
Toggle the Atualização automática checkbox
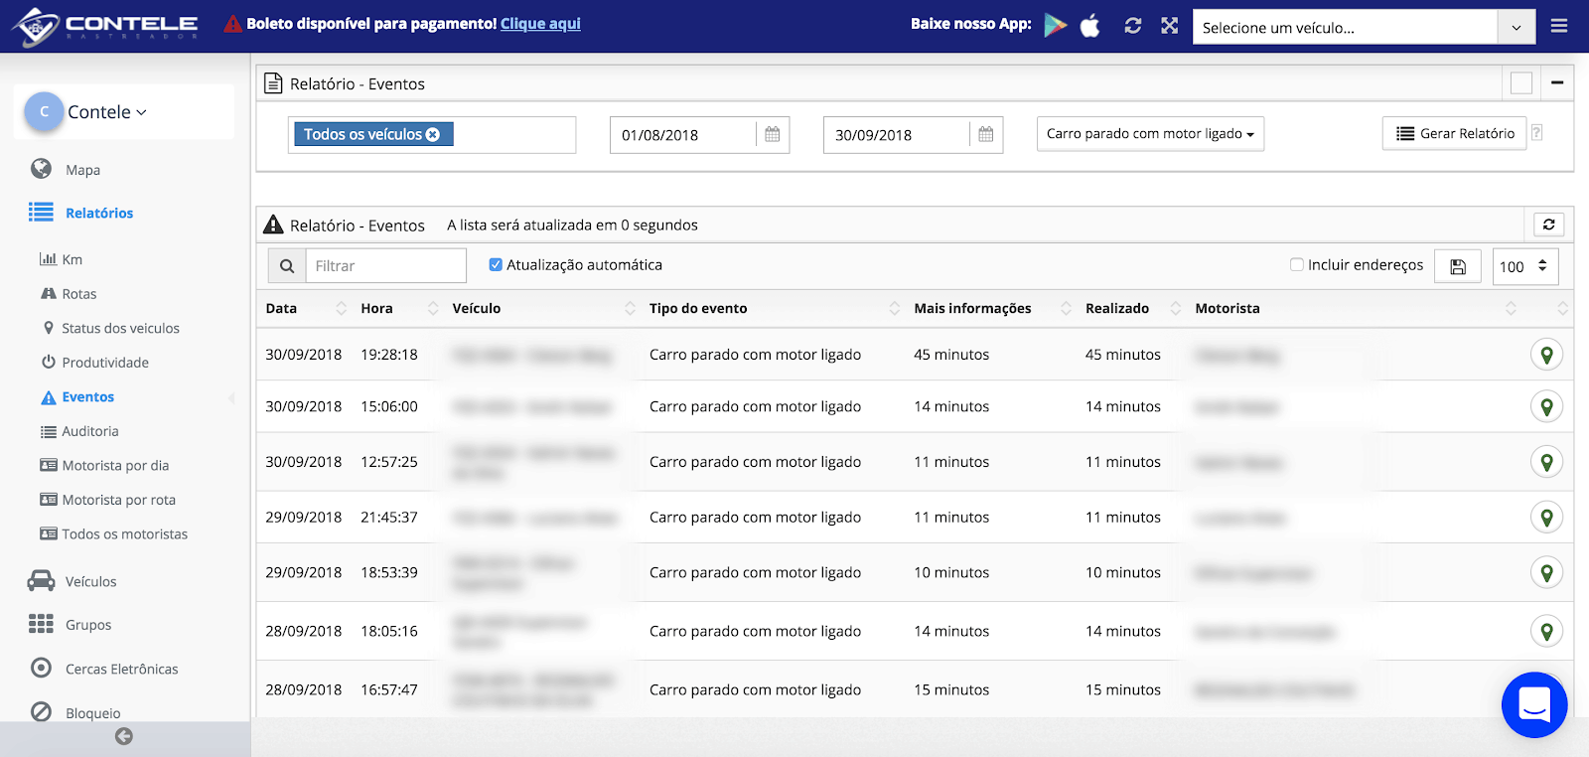pos(496,265)
